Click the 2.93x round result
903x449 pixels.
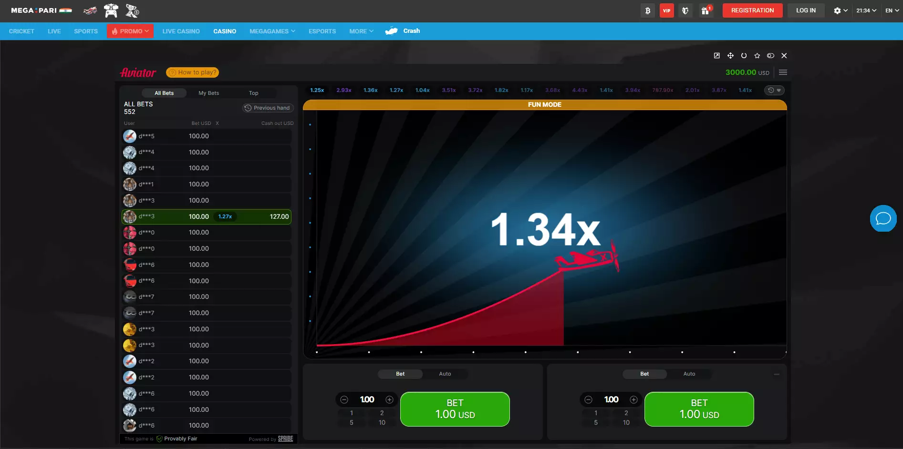pyautogui.click(x=344, y=90)
